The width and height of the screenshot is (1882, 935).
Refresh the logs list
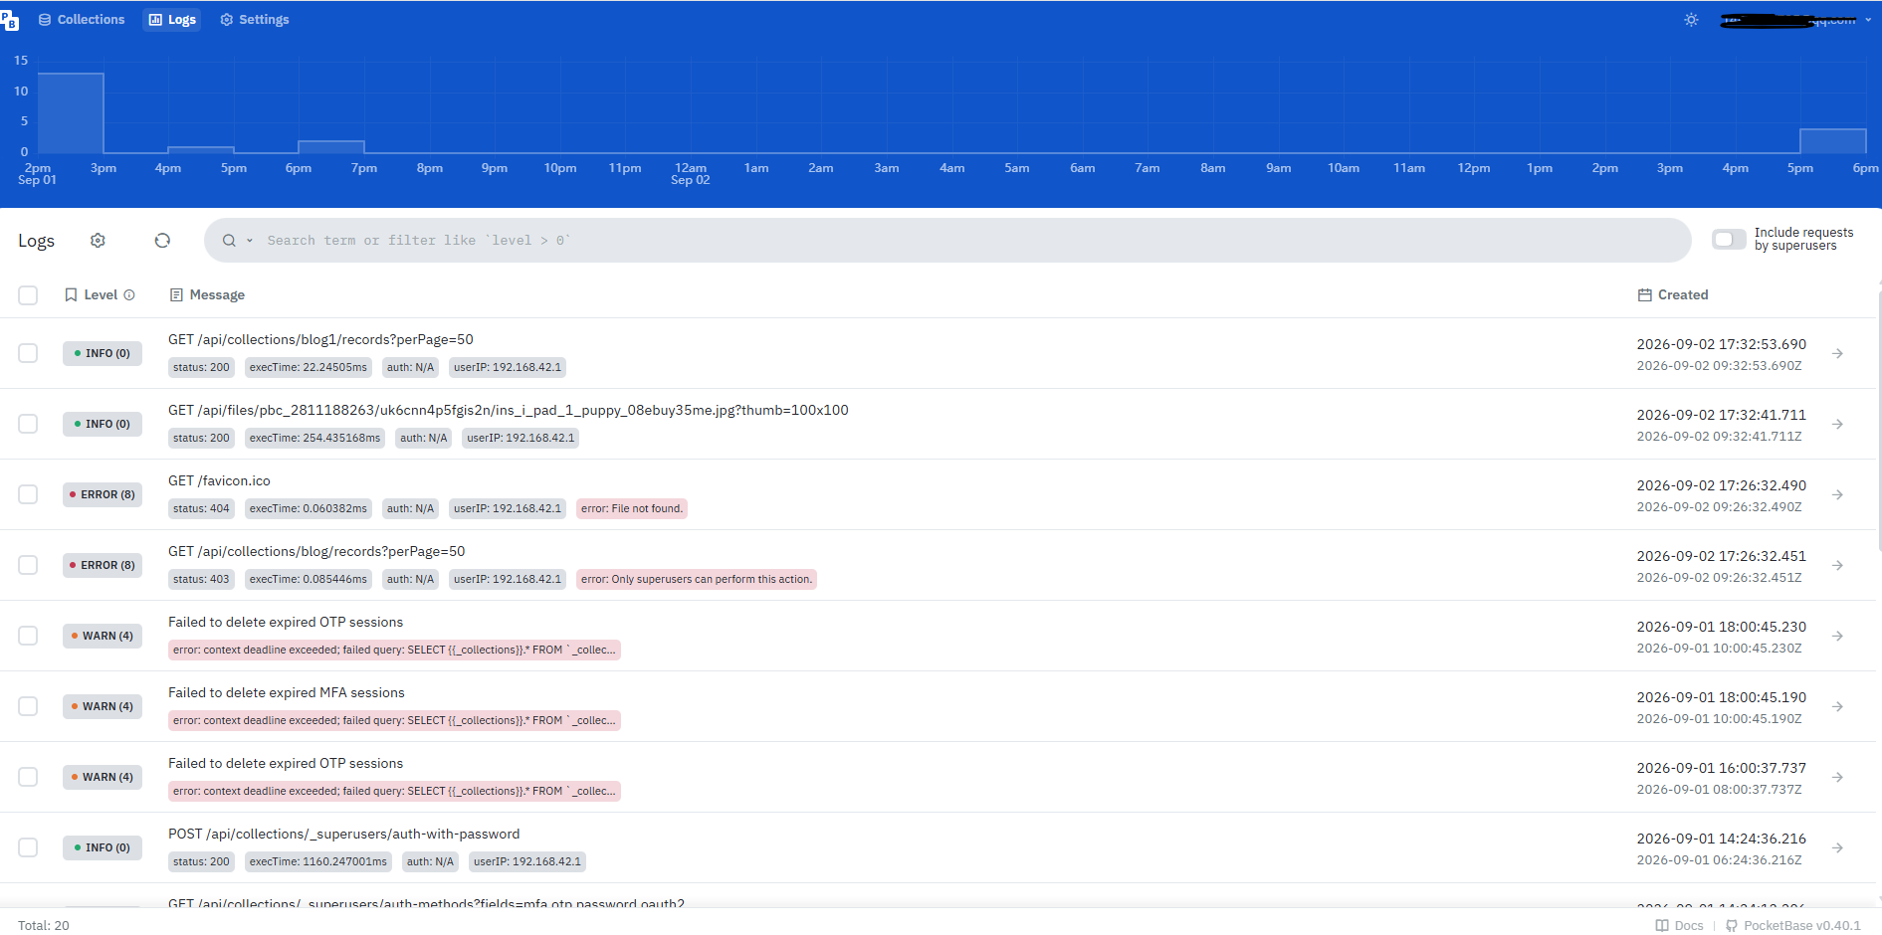(162, 241)
